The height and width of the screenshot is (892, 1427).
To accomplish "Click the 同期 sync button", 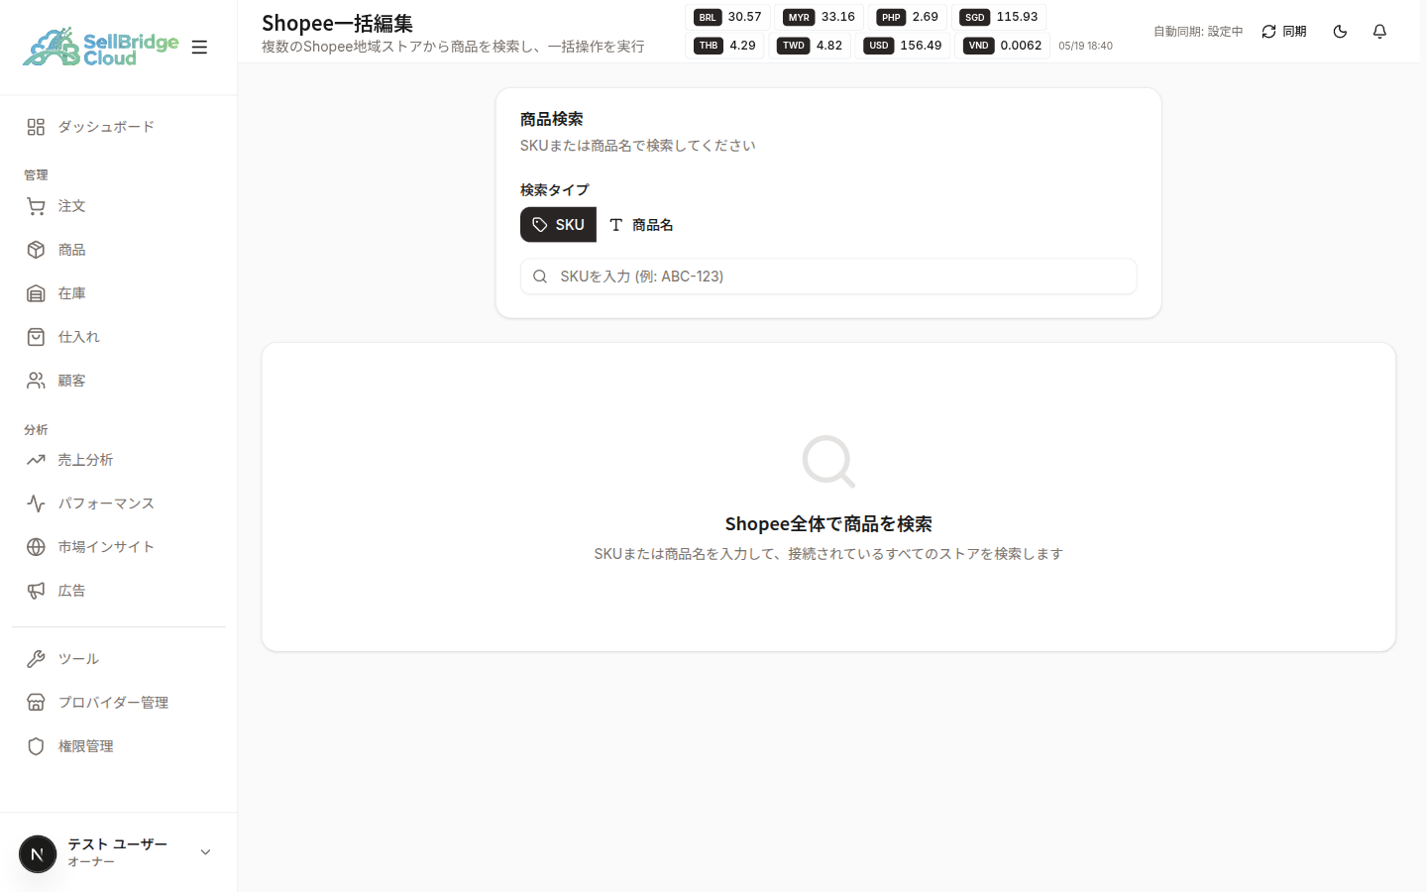I will point(1283,32).
